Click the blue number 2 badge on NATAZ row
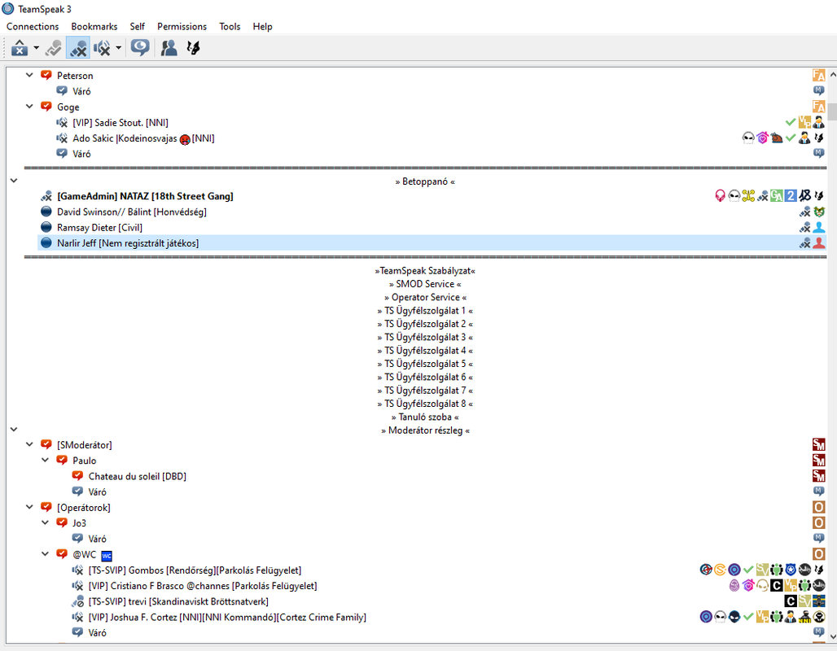 [x=791, y=196]
